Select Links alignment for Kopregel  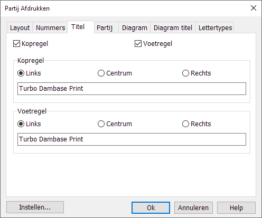(21, 73)
